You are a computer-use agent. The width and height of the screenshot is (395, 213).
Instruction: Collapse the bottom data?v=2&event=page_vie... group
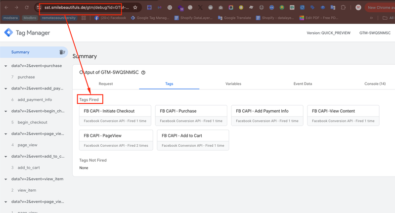pyautogui.click(x=5, y=202)
